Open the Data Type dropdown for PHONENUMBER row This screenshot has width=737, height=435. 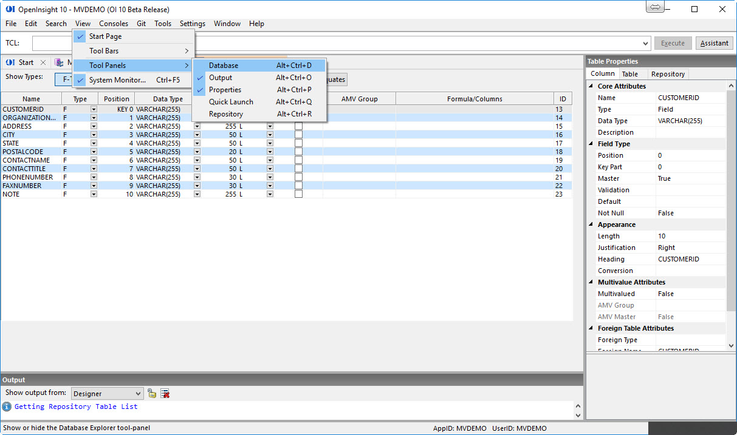pyautogui.click(x=197, y=177)
